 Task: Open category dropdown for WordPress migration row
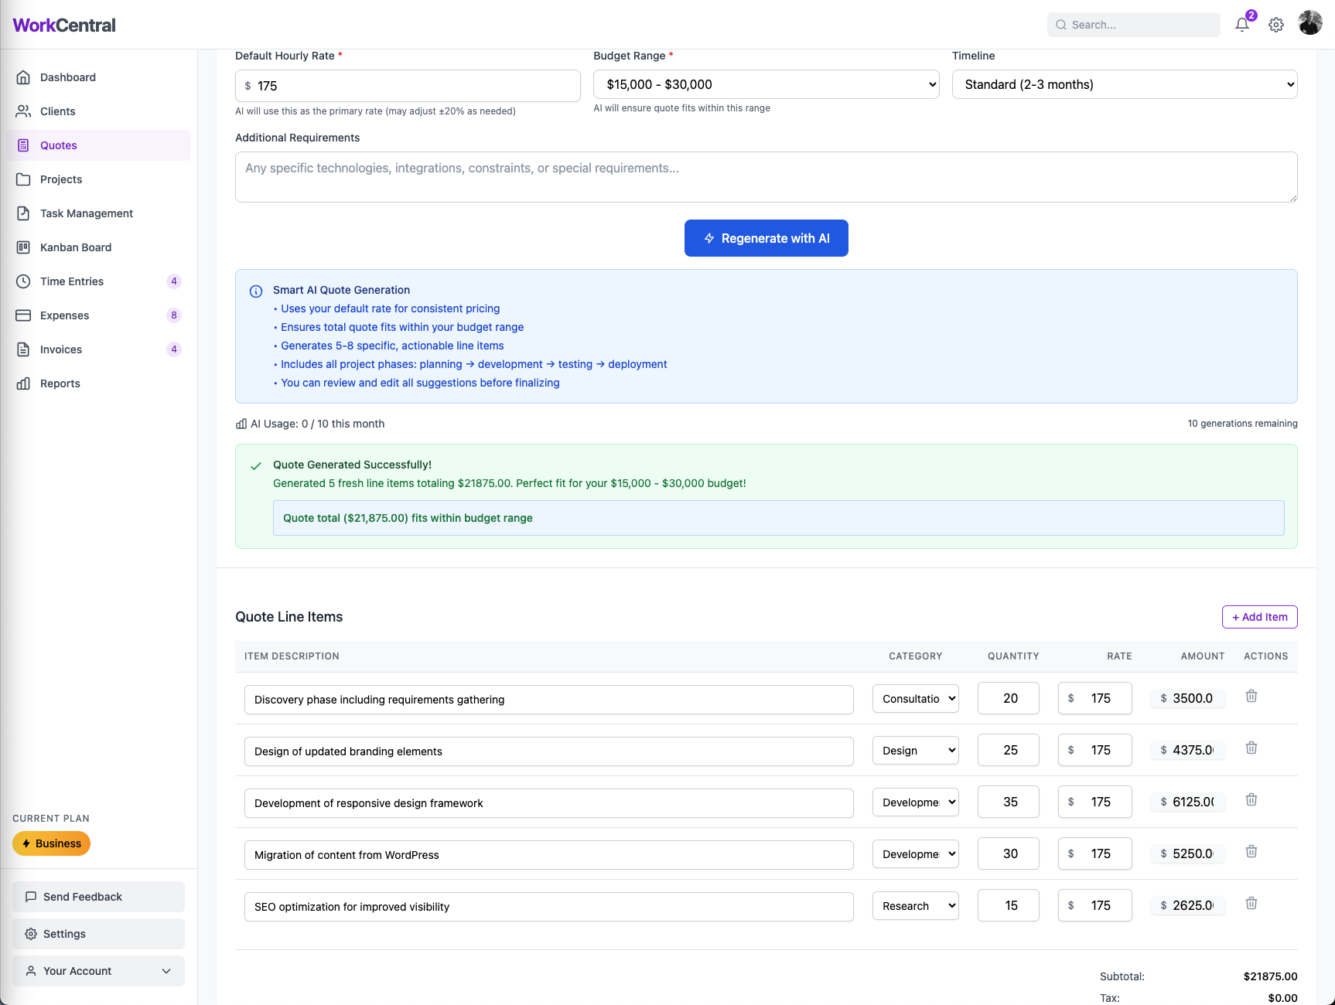tap(916, 854)
